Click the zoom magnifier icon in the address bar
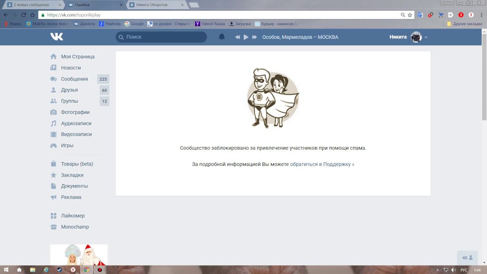 point(403,15)
